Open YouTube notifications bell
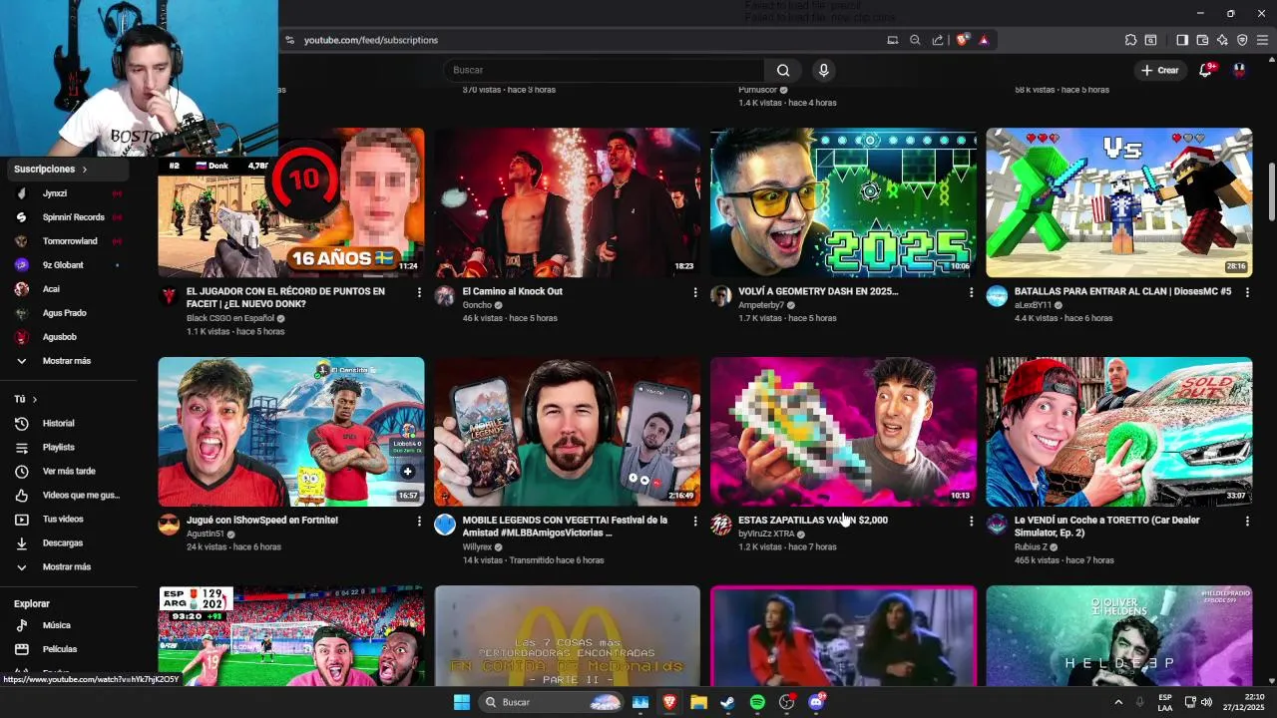Image resolution: width=1277 pixels, height=718 pixels. coord(1205,70)
